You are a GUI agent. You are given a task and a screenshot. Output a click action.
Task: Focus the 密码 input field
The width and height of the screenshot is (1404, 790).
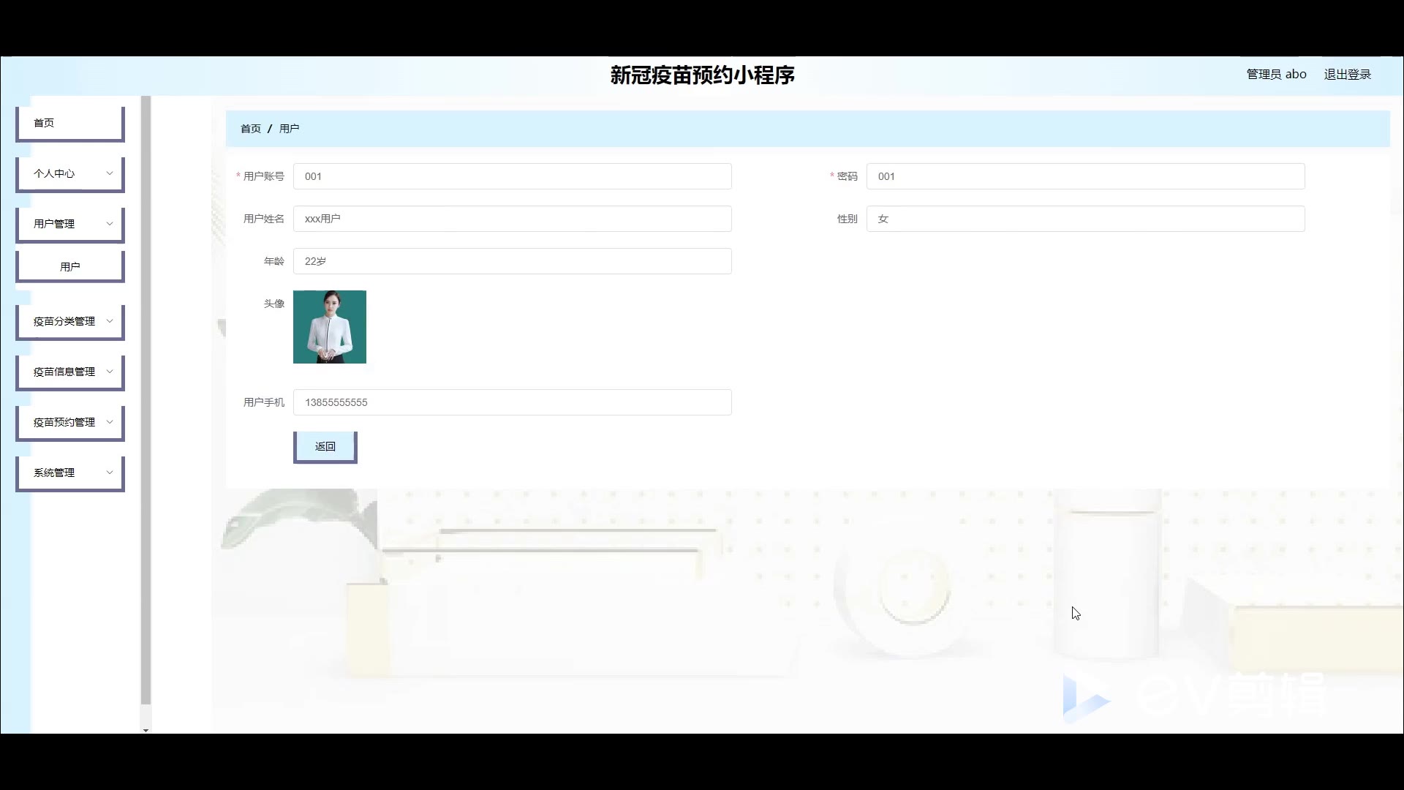tap(1085, 176)
